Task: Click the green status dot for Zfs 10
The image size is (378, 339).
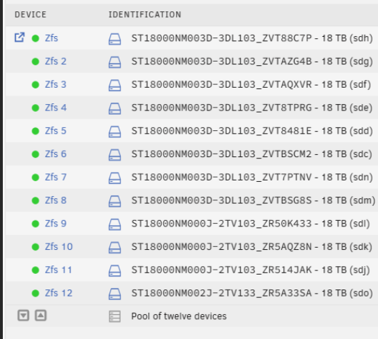Action: (35, 247)
